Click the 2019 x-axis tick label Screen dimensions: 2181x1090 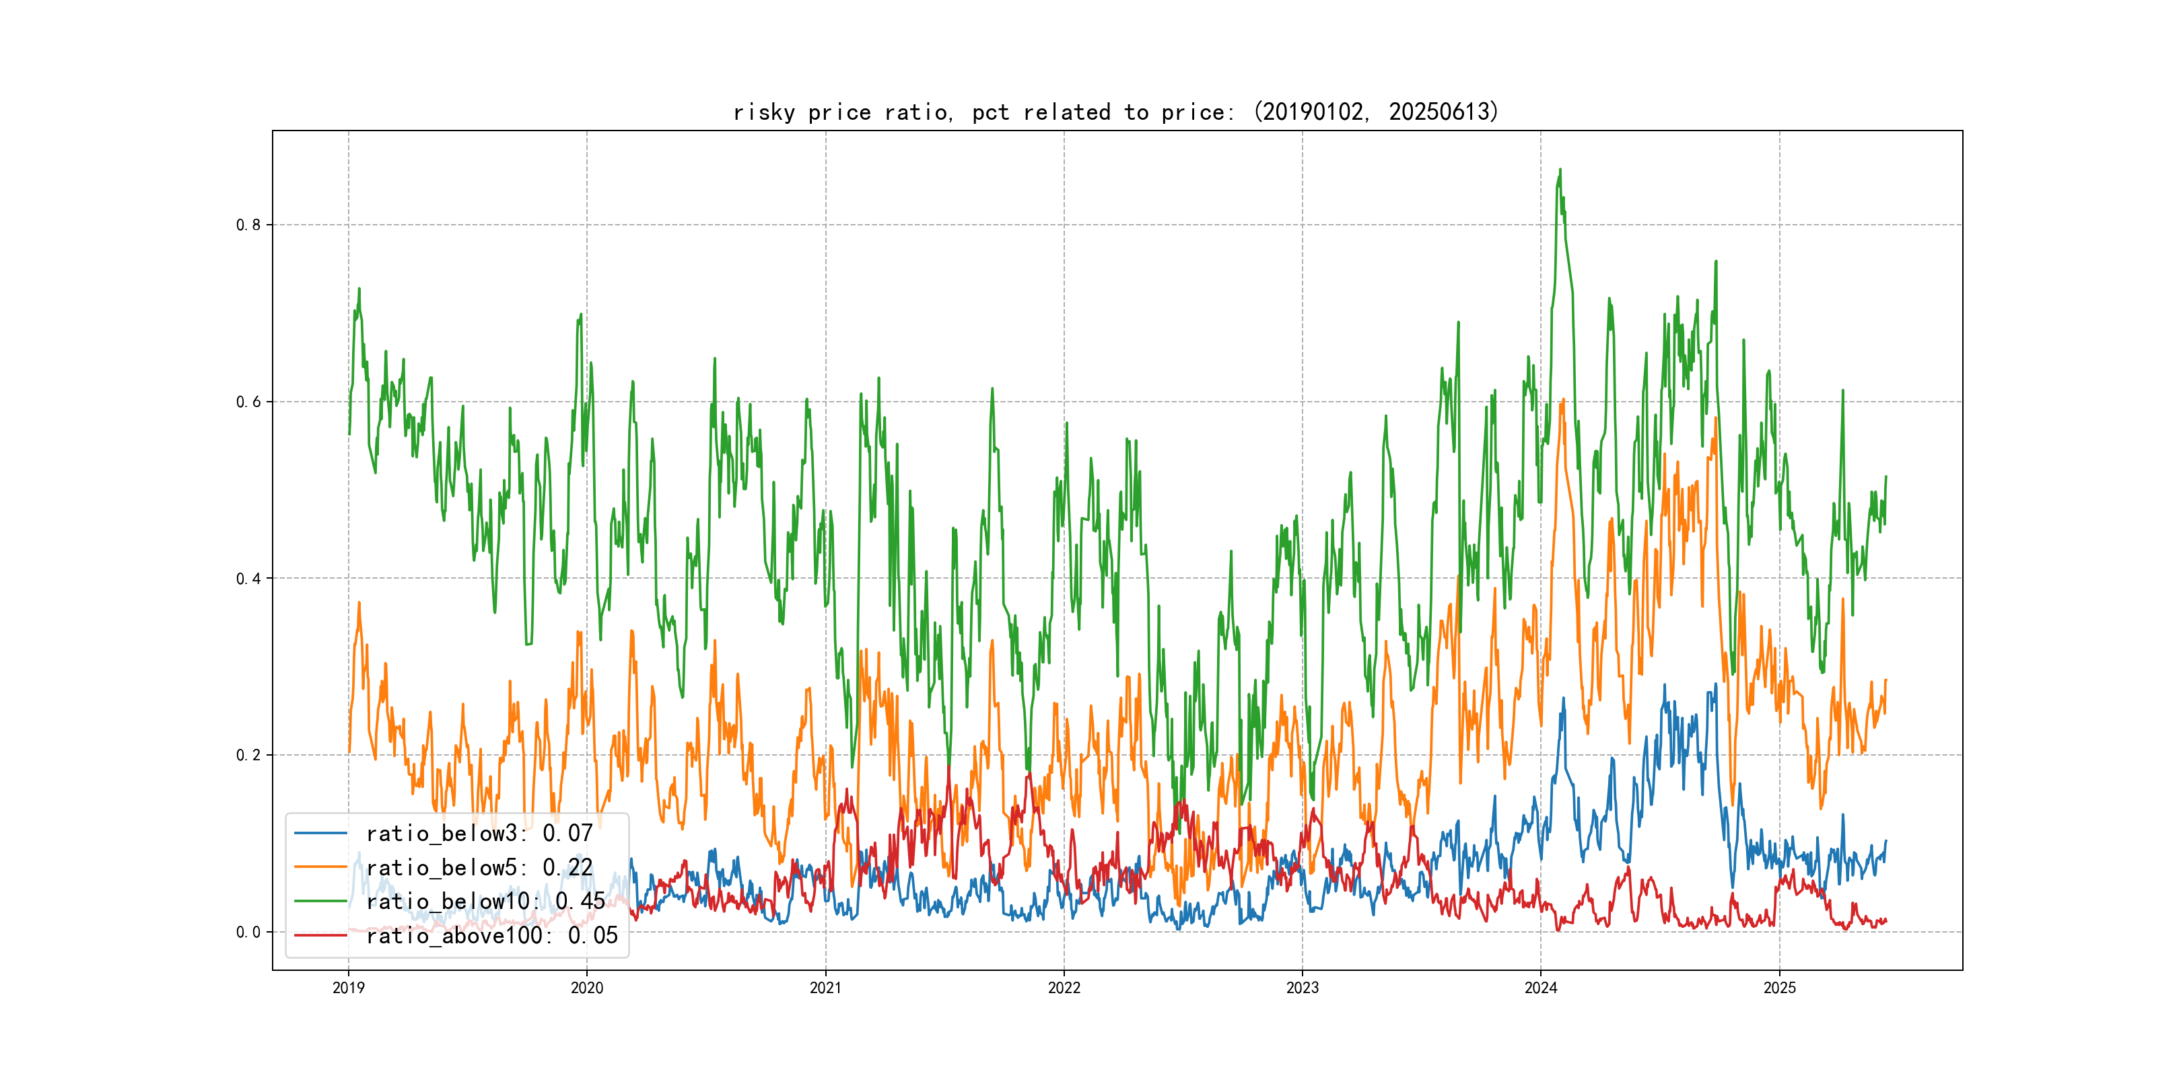(x=348, y=988)
